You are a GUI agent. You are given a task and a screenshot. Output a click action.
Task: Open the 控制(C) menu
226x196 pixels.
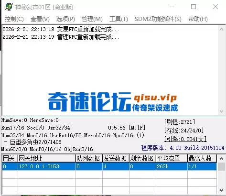pos(14,19)
